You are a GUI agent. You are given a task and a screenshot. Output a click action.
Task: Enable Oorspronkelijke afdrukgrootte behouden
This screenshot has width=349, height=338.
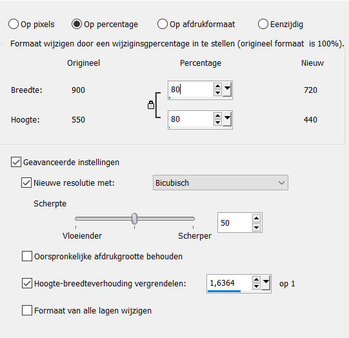click(x=27, y=256)
